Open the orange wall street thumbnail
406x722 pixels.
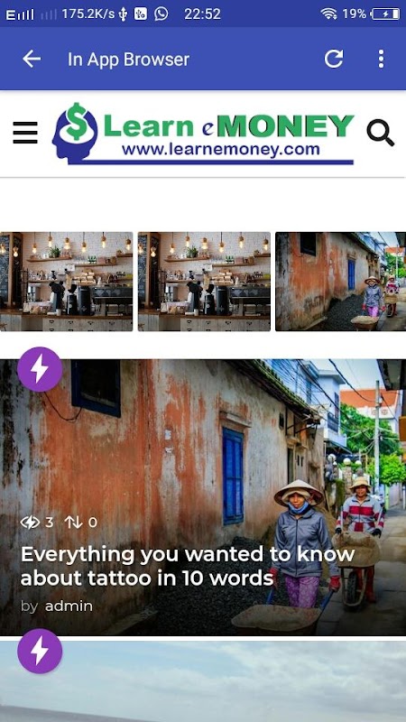[341, 282]
